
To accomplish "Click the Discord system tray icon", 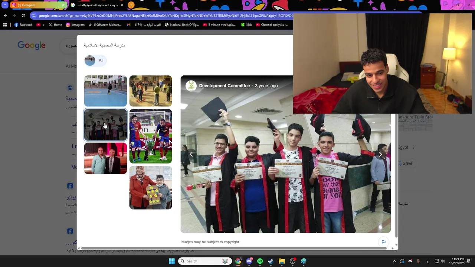I will coord(410,261).
